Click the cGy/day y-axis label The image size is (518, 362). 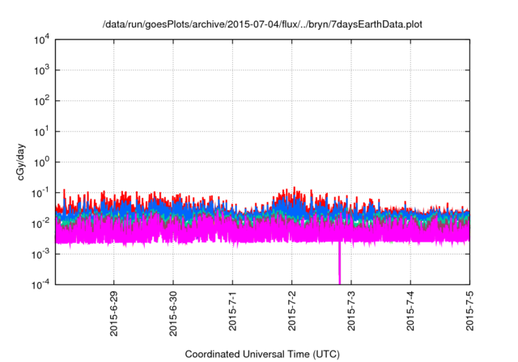[x=21, y=162]
